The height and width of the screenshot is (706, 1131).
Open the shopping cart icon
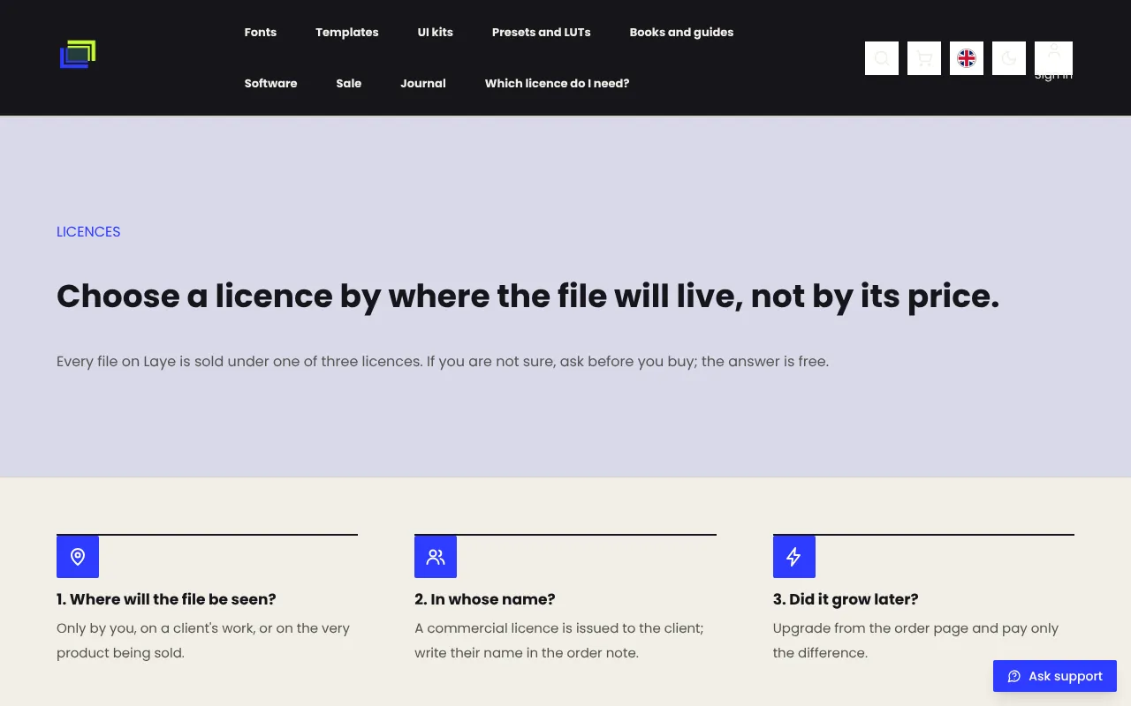point(924,58)
